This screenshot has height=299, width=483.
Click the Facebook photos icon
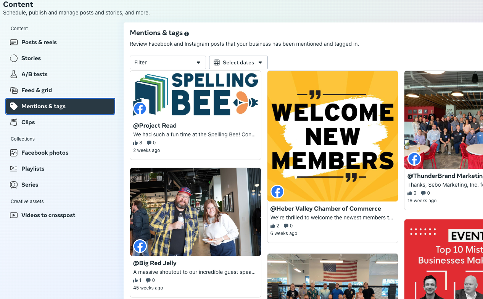click(14, 153)
